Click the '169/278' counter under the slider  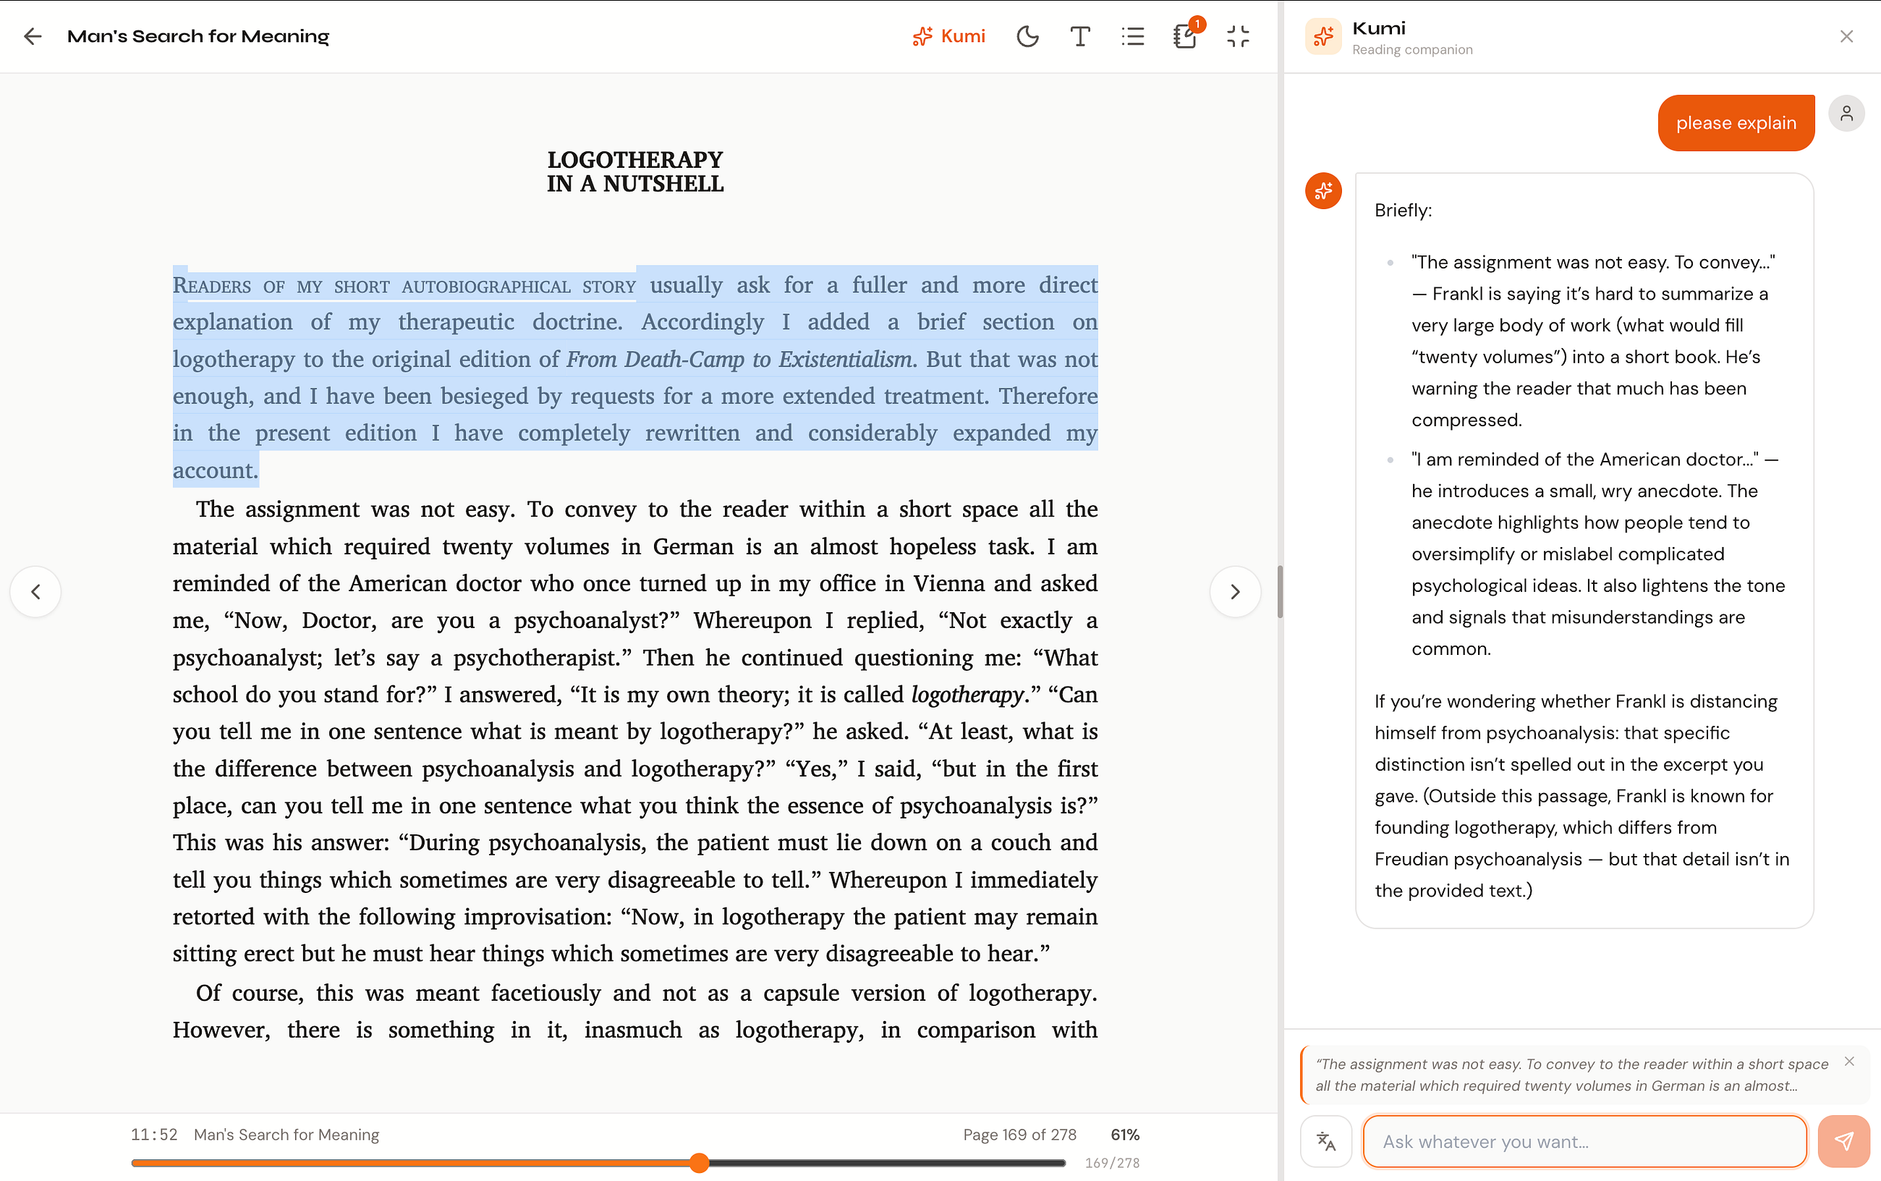pos(1112,1162)
